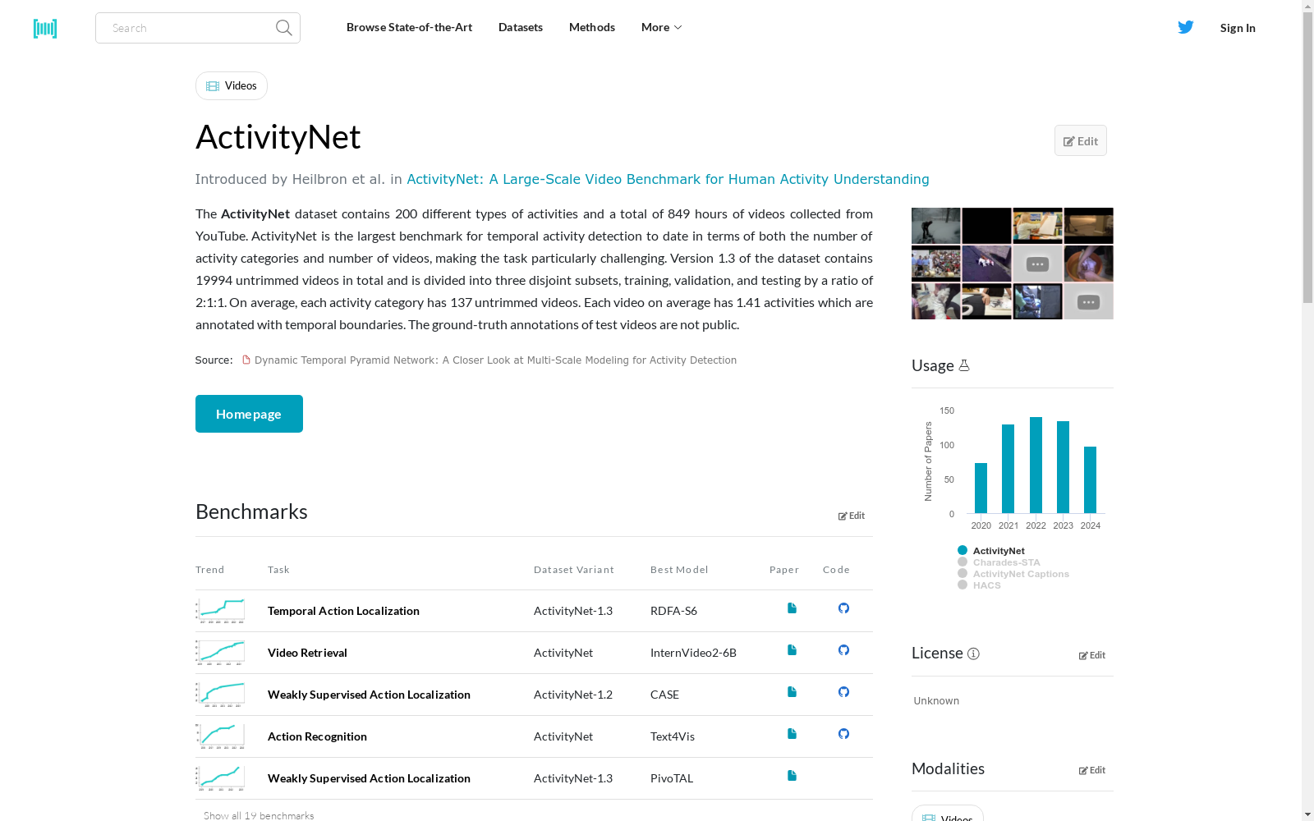This screenshot has width=1314, height=821.
Task: Select the RDFA-S6 best model cell
Action: coord(673,611)
